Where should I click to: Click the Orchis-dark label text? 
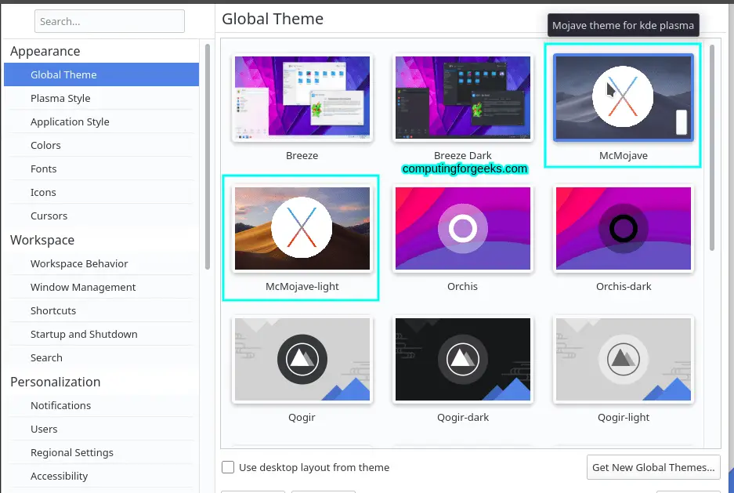623,287
